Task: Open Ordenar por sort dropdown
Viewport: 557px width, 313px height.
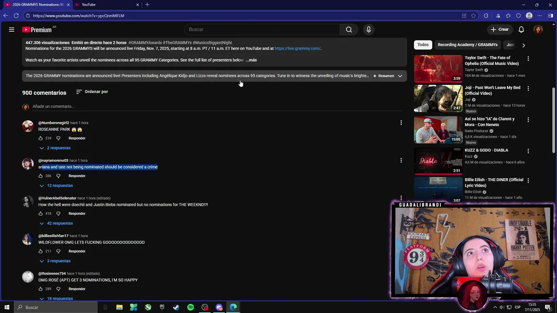Action: coord(92,92)
